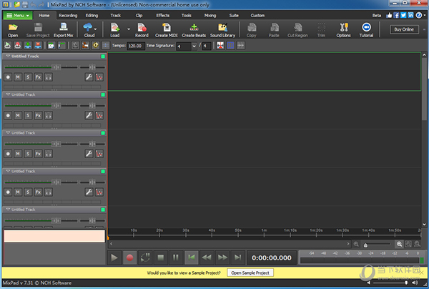Click the LinkedIn share icon
Screen dimensions: 429x289
(x=410, y=15)
